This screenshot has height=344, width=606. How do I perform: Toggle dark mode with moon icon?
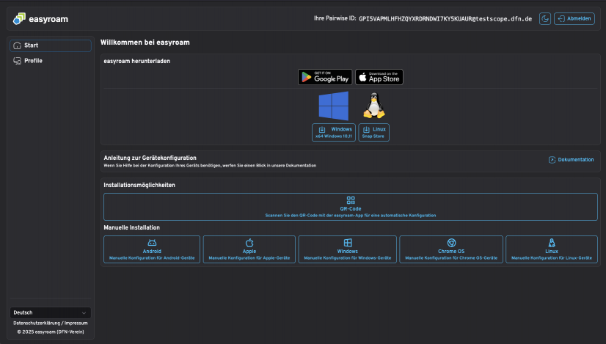tap(544, 18)
